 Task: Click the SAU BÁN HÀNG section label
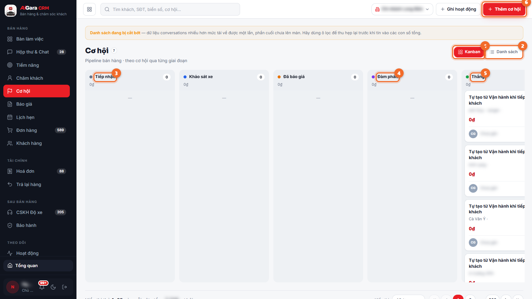[22, 202]
